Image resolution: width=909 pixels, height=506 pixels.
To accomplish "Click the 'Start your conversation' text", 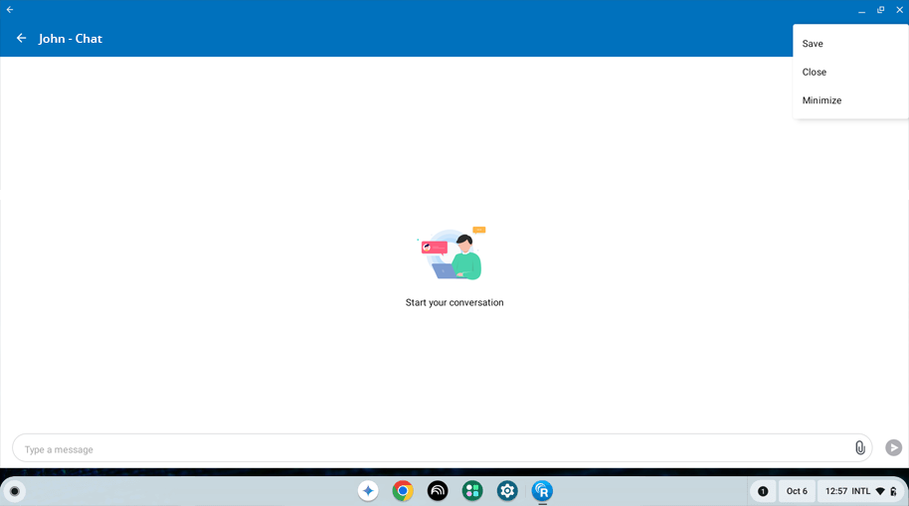I will pos(454,302).
